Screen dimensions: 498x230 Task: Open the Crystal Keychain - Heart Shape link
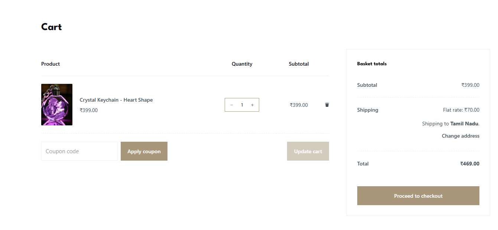tap(116, 100)
